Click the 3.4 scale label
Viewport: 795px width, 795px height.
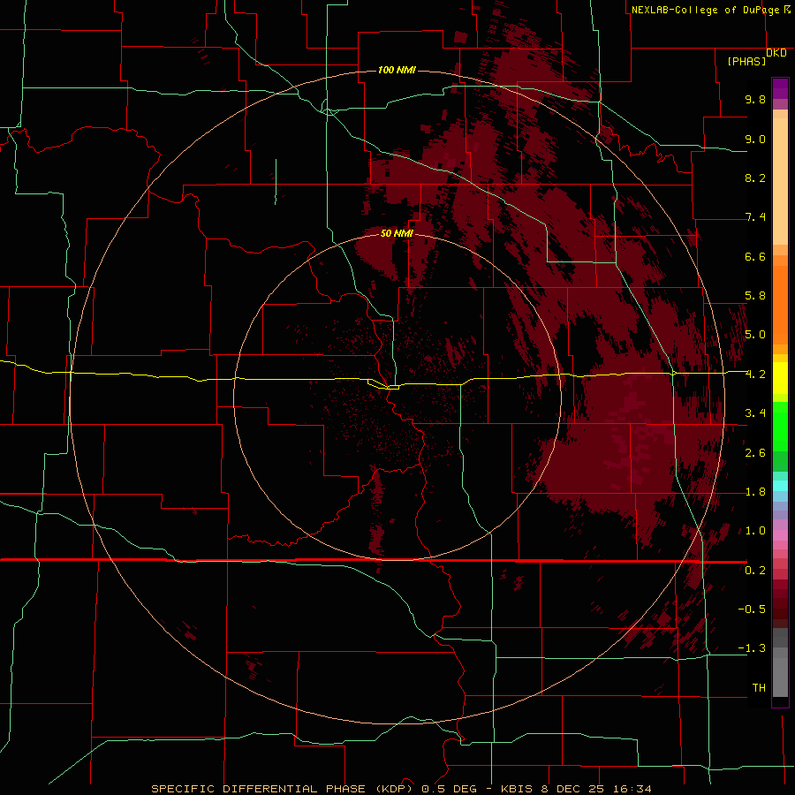(755, 413)
